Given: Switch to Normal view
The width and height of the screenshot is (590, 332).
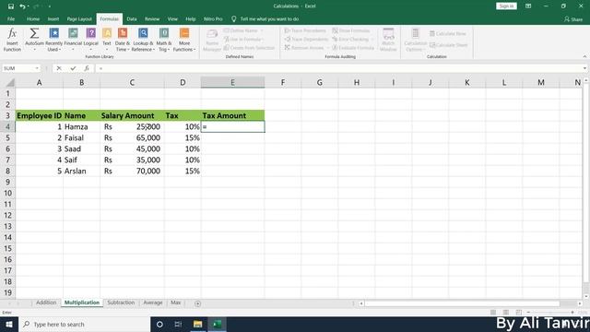Looking at the screenshot, I should (493, 313).
